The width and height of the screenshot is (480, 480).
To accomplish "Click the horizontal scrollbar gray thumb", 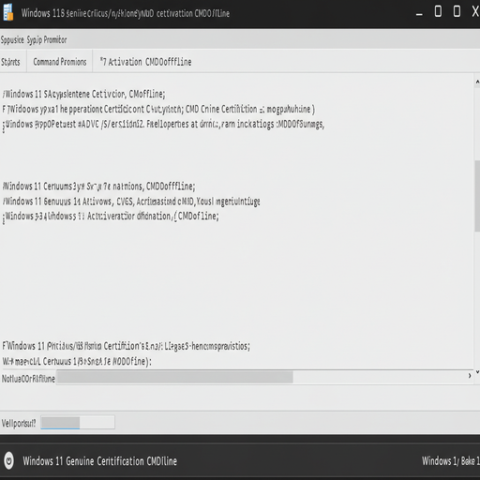I will click(x=174, y=377).
